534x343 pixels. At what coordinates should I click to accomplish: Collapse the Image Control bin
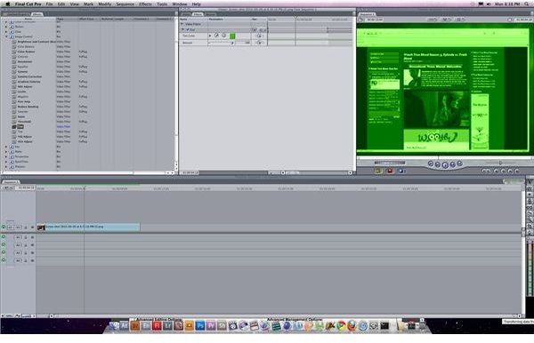[6, 36]
